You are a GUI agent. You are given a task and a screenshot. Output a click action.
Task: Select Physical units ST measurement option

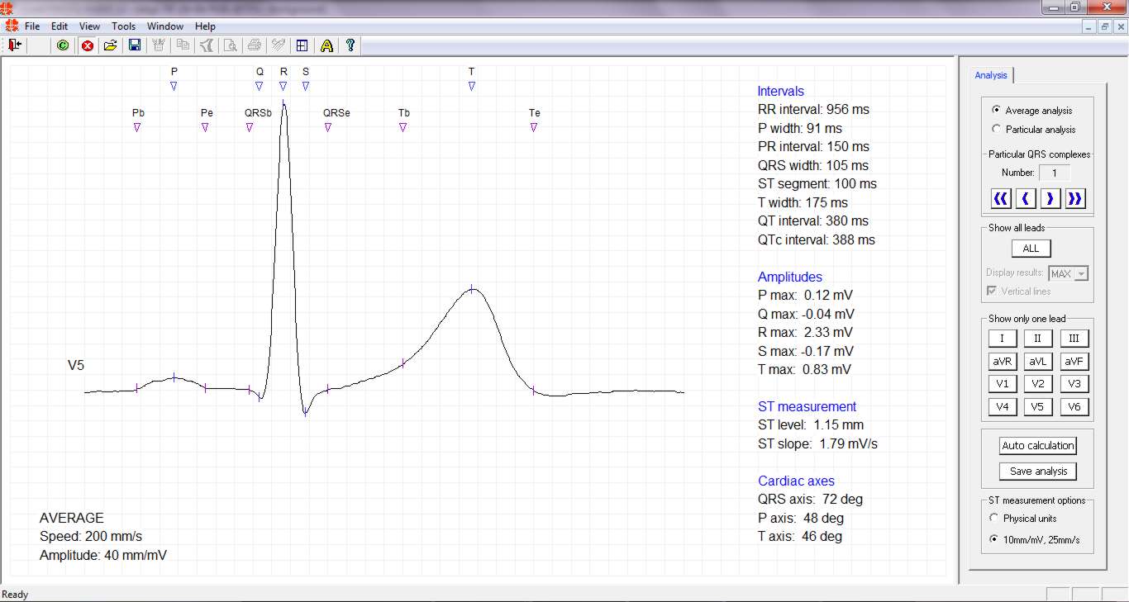(994, 519)
